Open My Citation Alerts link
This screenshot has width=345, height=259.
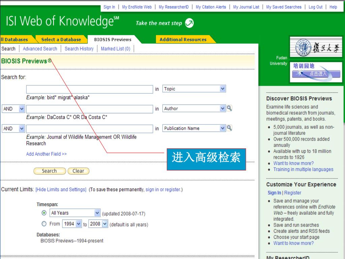coord(211,7)
